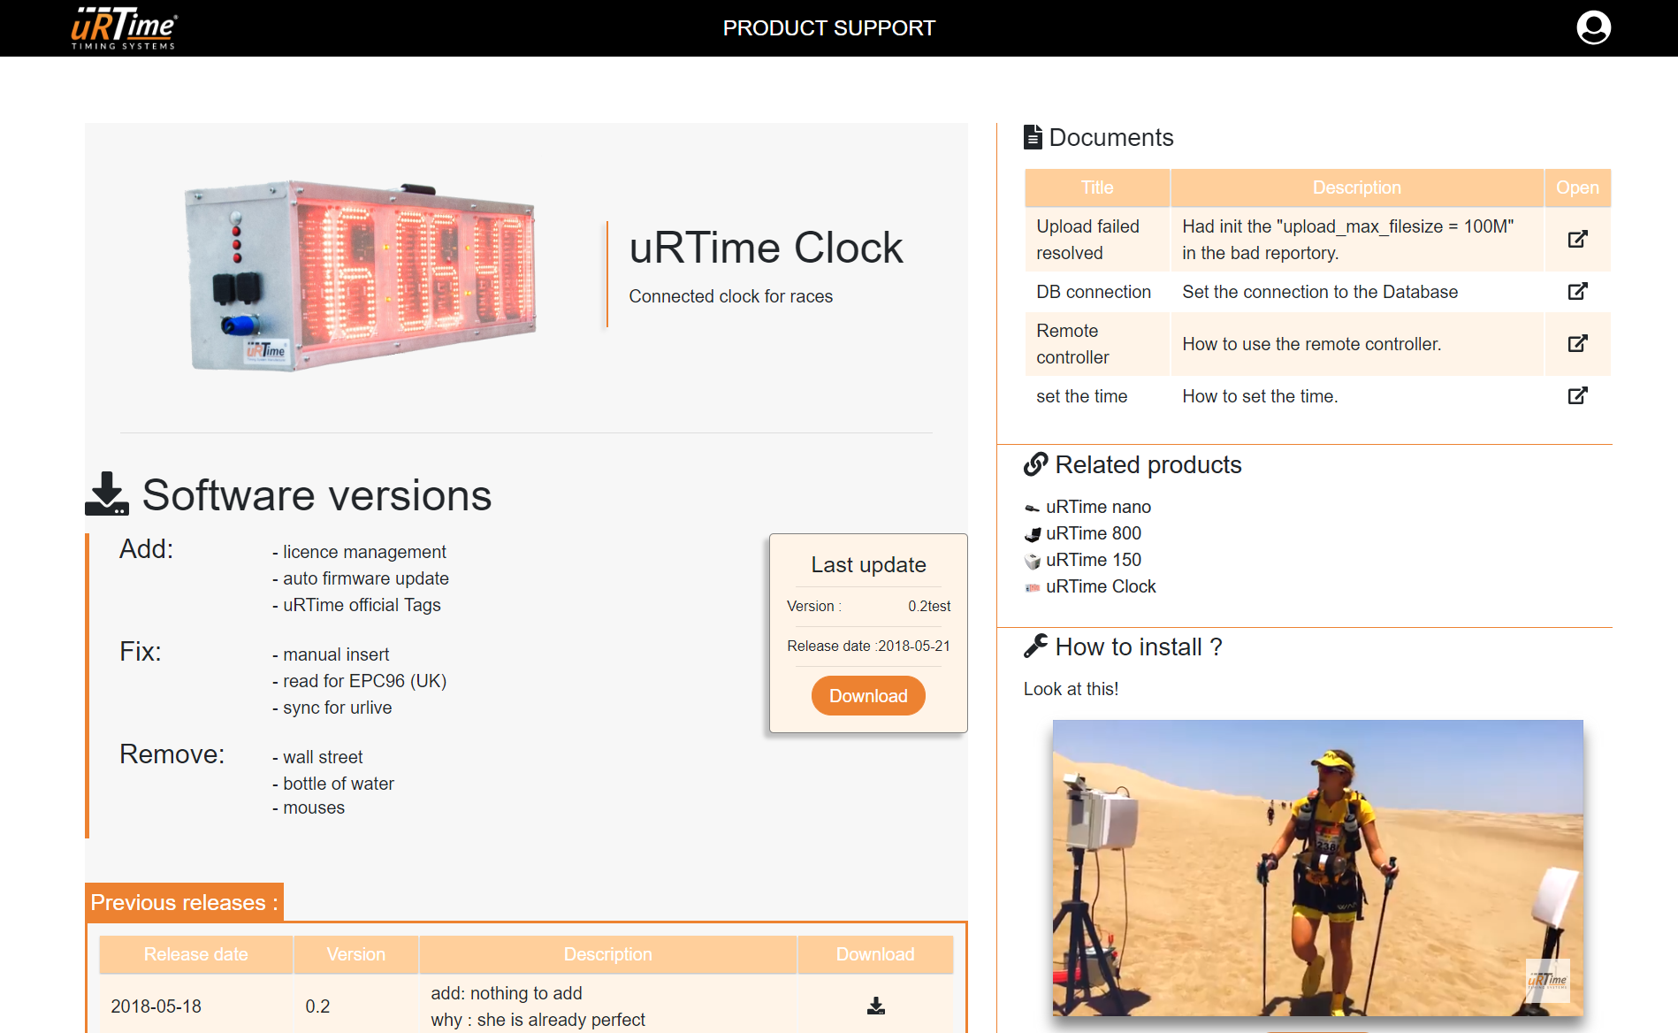Open the user account profile icon

tap(1593, 27)
